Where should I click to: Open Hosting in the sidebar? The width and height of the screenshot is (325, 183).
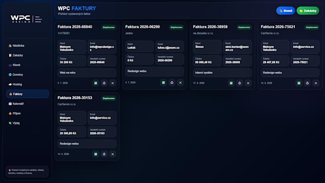pos(28,84)
